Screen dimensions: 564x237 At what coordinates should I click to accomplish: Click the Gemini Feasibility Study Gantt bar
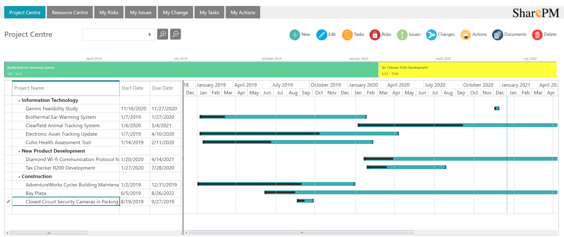(497, 109)
